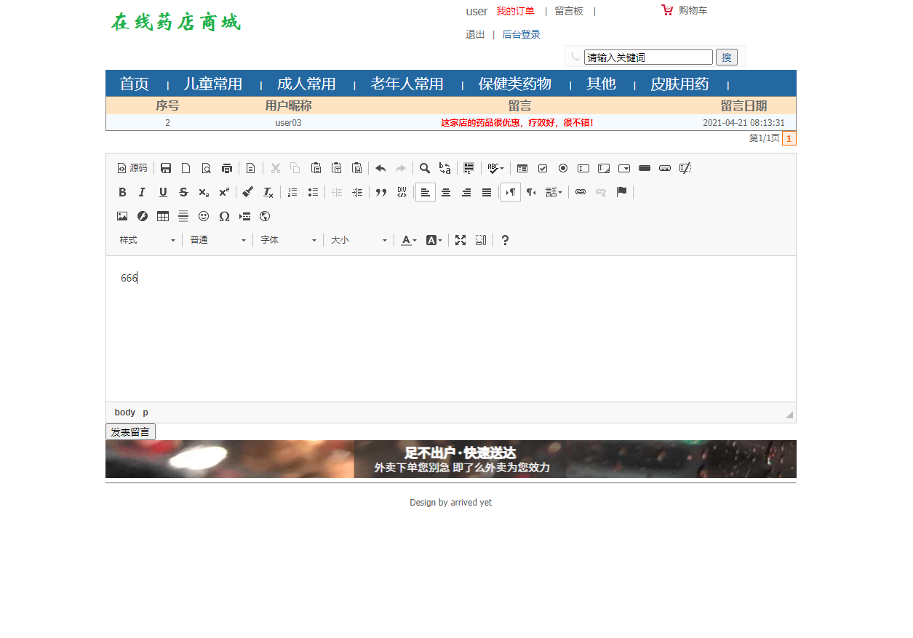Toggle strikethrough on the text
This screenshot has width=913, height=638.
pyautogui.click(x=183, y=192)
